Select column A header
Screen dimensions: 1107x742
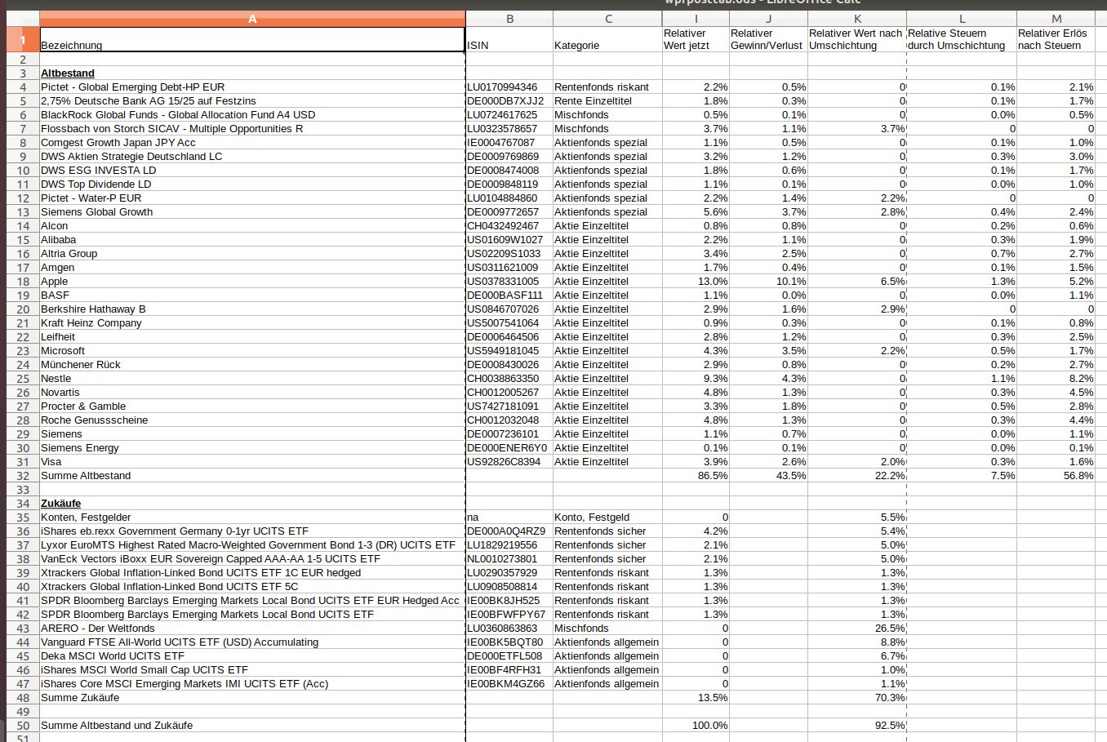pos(252,19)
